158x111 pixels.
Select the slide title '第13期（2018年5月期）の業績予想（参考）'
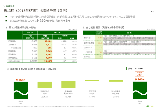tap(36, 11)
